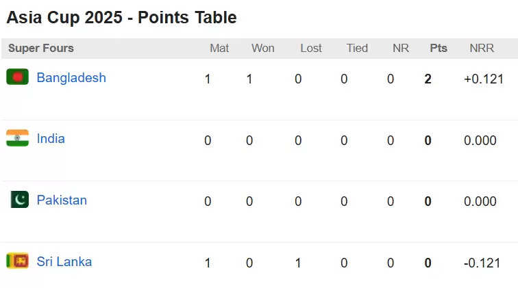Select Bangladesh's +0.121 net run rate
The image size is (518, 288).
pyautogui.click(x=484, y=79)
